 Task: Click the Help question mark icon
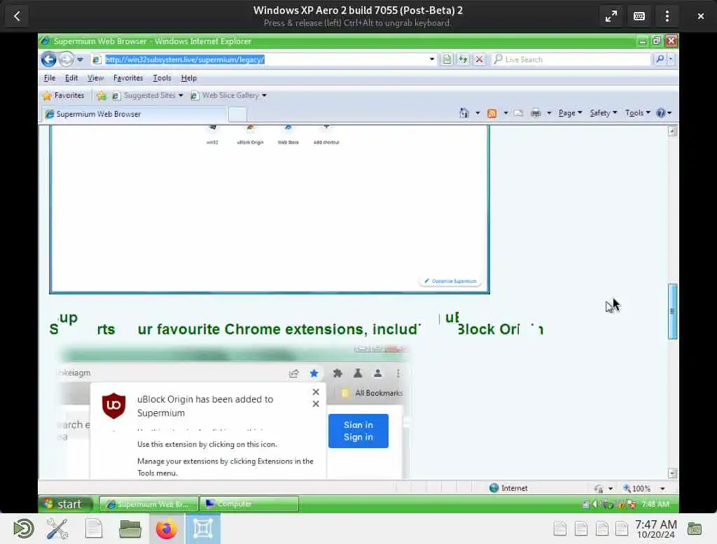click(661, 113)
